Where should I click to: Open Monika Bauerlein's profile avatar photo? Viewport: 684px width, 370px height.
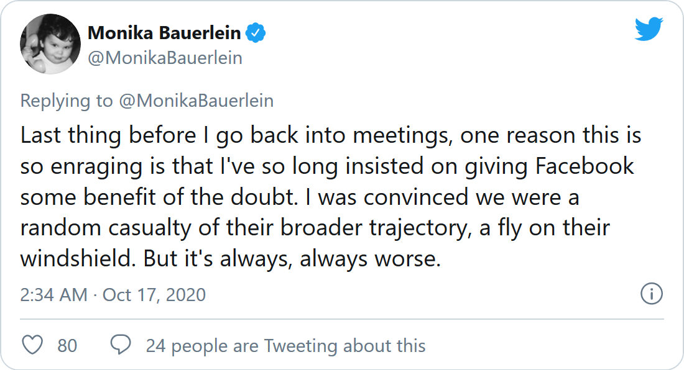click(50, 44)
